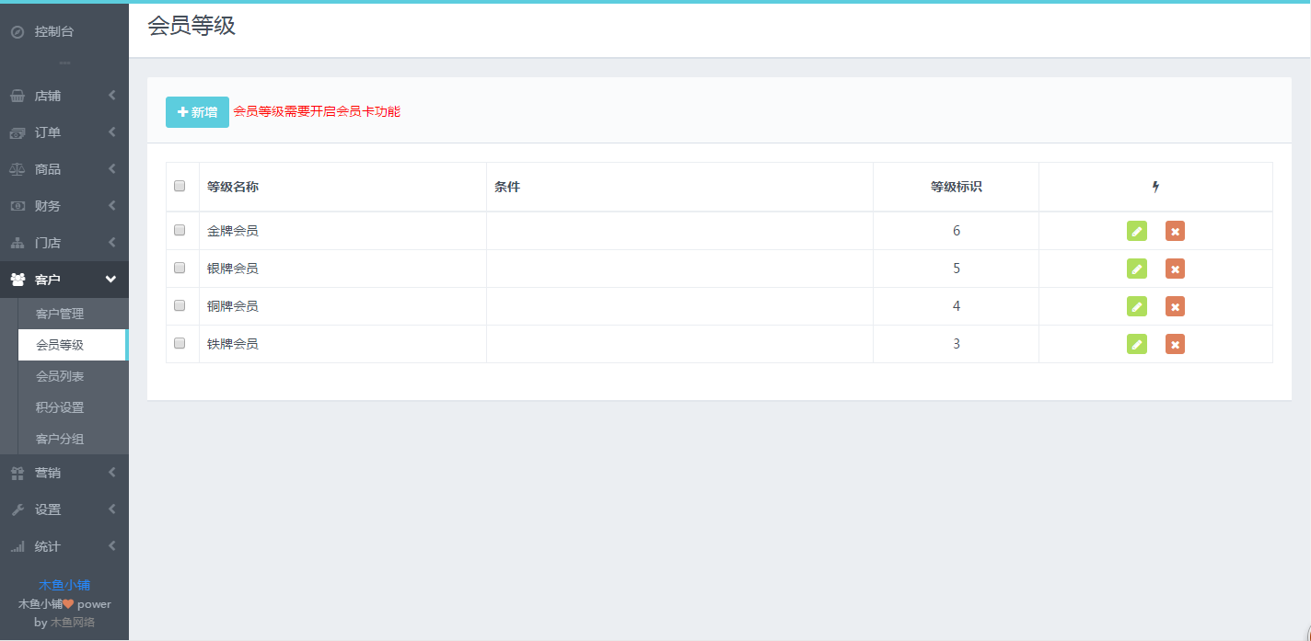
Task: Edit the 银牌会员 level with pencil icon
Action: coord(1137,269)
